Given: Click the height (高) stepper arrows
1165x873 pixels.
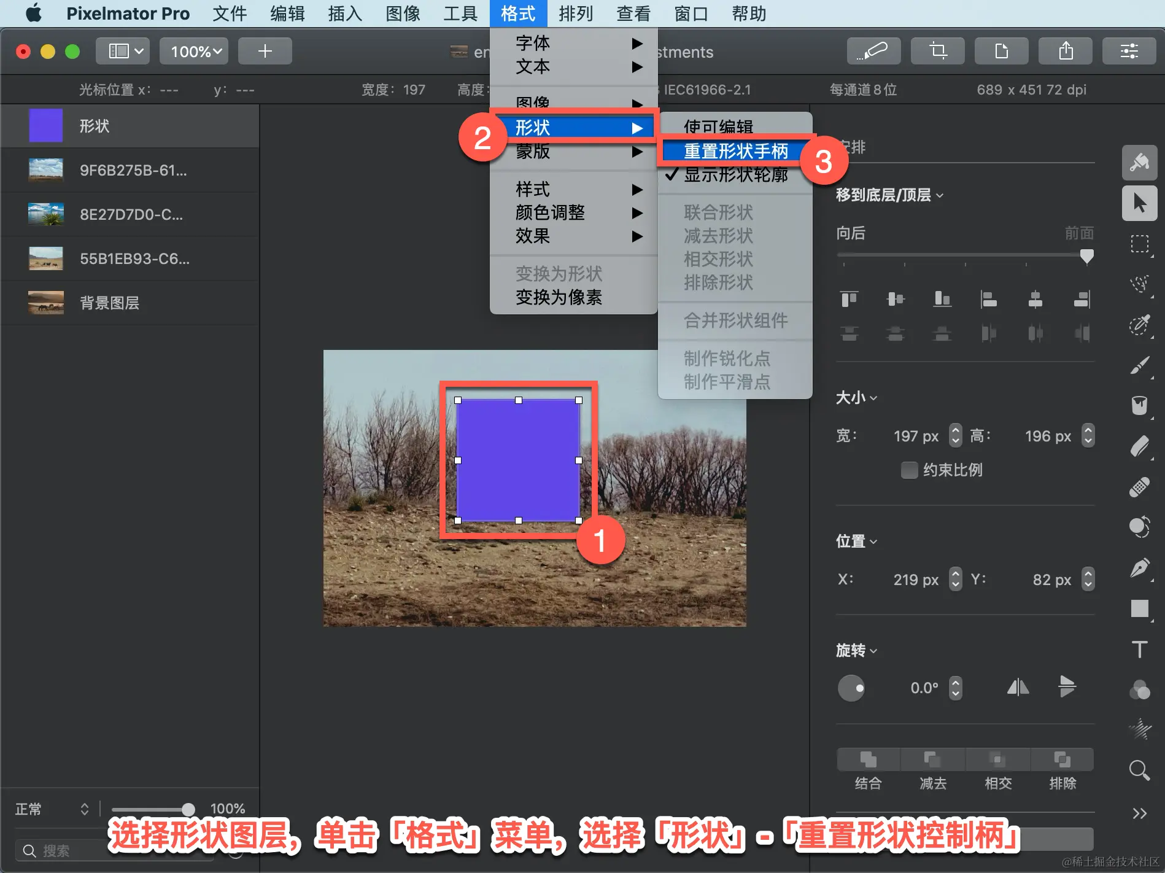Looking at the screenshot, I should click(x=1088, y=435).
